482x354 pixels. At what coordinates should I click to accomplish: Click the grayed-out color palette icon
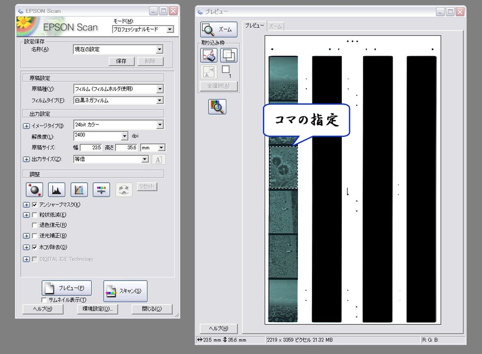(124, 190)
